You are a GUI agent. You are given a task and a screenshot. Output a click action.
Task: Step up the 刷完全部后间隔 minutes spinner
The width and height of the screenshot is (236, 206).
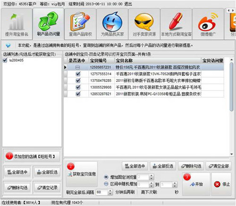[x=110, y=190]
